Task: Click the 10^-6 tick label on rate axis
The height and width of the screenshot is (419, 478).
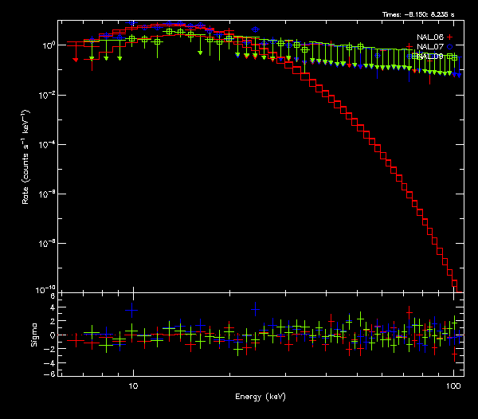Action: point(47,194)
